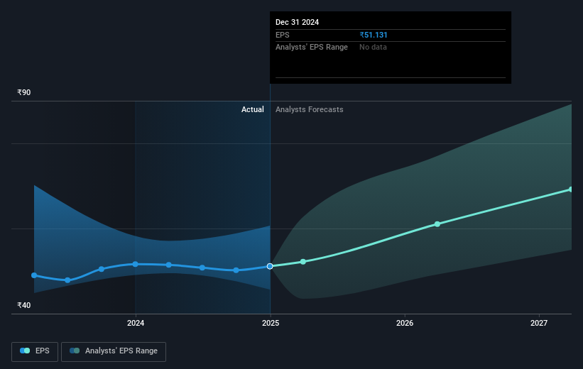The height and width of the screenshot is (369, 583).
Task: Select the first EPS data point on the line
Action: coord(34,275)
